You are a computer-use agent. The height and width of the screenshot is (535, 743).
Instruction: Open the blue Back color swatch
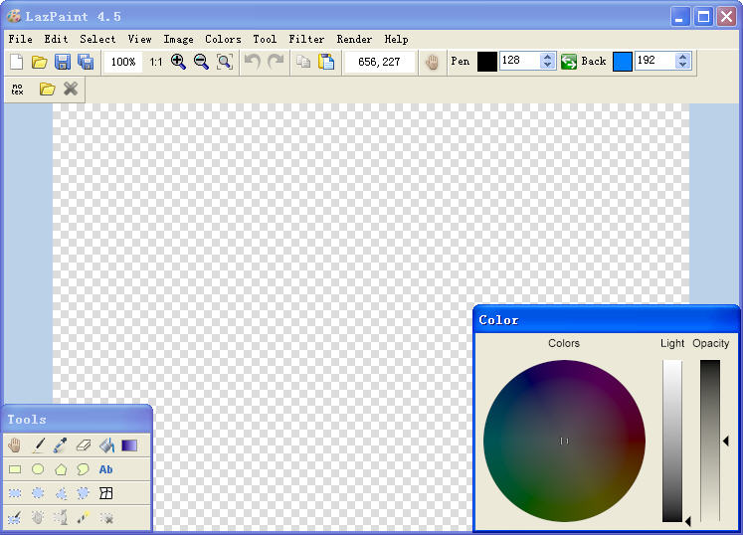[623, 62]
